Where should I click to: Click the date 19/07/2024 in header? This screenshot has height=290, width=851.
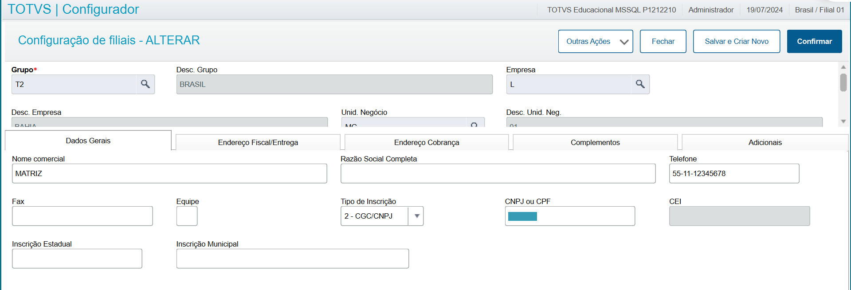coord(765,10)
